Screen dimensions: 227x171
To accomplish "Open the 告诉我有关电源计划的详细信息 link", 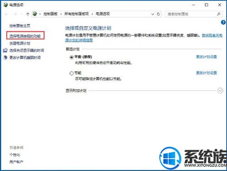I will click(x=212, y=35).
